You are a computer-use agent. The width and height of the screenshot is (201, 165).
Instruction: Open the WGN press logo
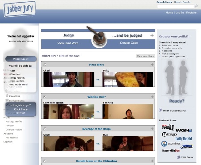184,130
